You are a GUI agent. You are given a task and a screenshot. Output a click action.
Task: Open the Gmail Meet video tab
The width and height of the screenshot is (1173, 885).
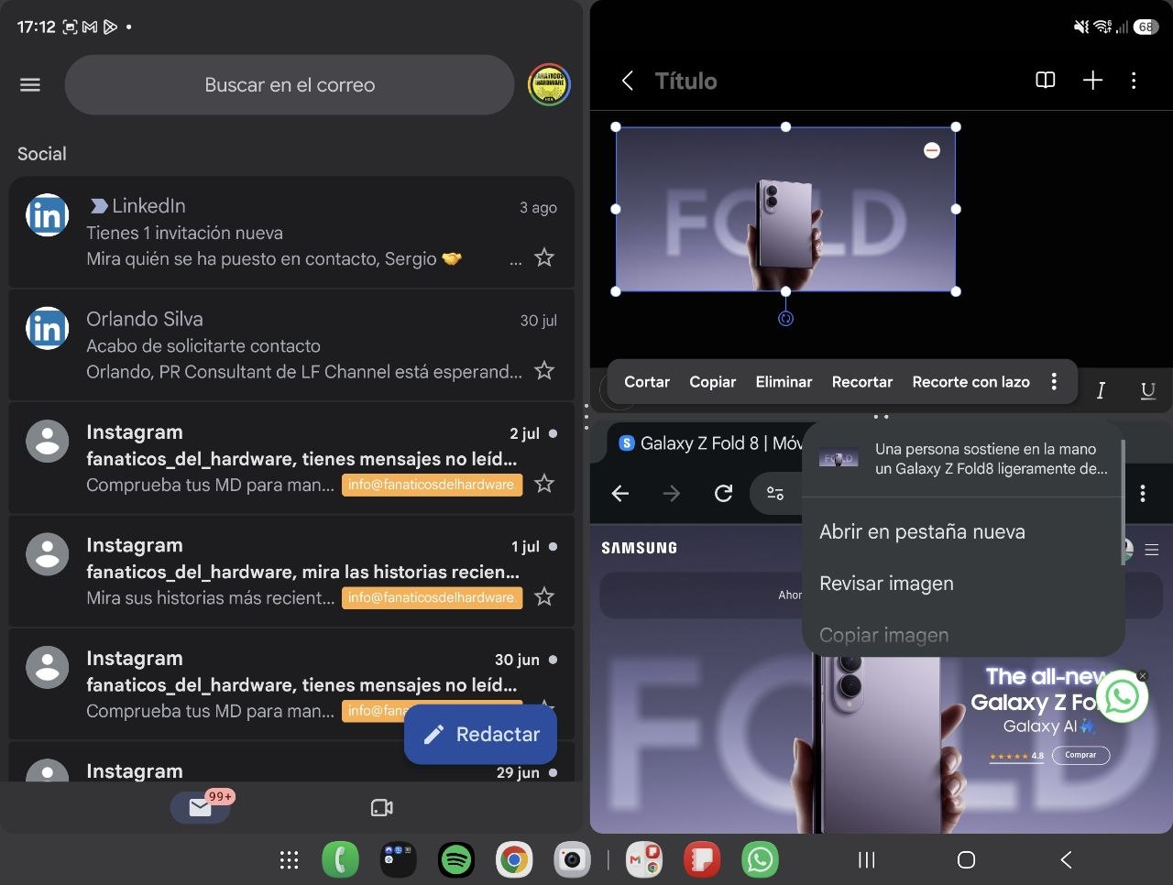click(381, 807)
